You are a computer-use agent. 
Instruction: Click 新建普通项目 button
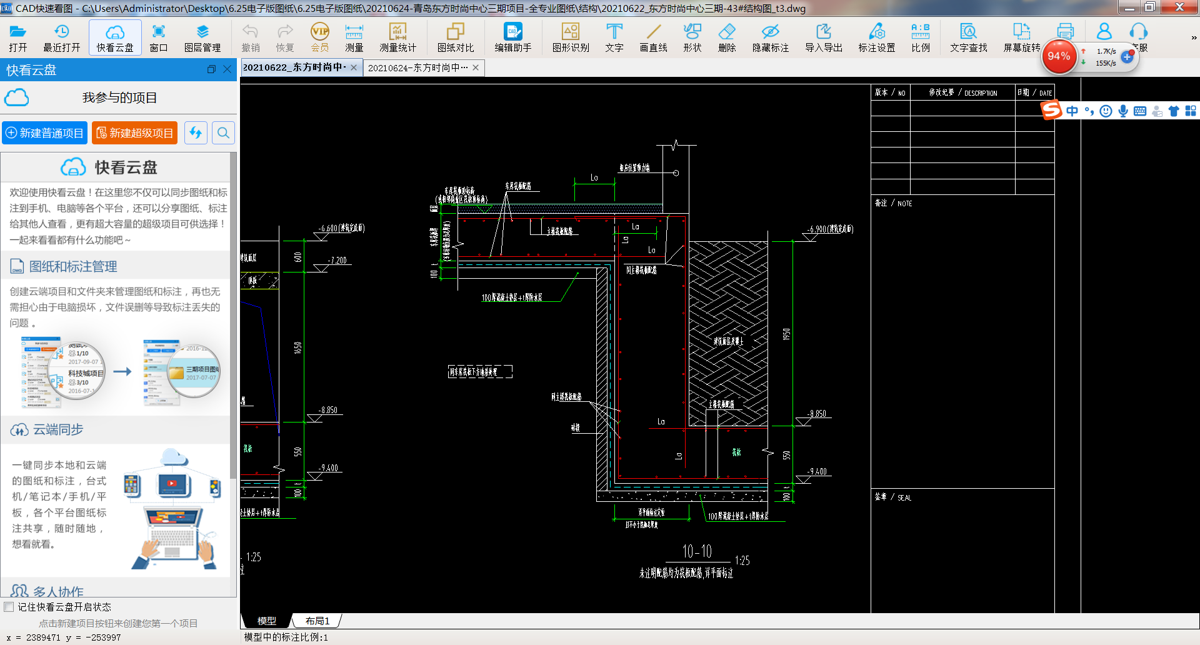coord(45,133)
